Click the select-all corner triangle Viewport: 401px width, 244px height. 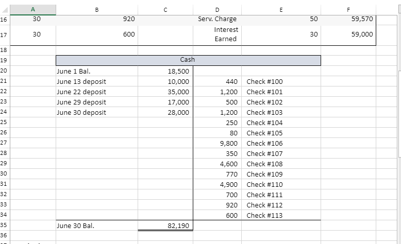click(x=5, y=10)
